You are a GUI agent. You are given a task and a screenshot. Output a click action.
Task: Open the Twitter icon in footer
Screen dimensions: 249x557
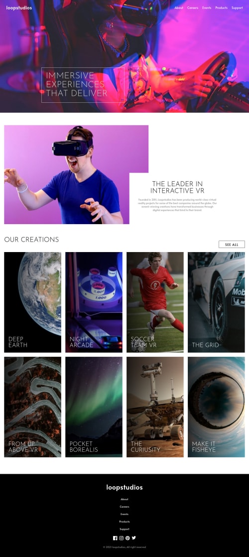coord(134,538)
